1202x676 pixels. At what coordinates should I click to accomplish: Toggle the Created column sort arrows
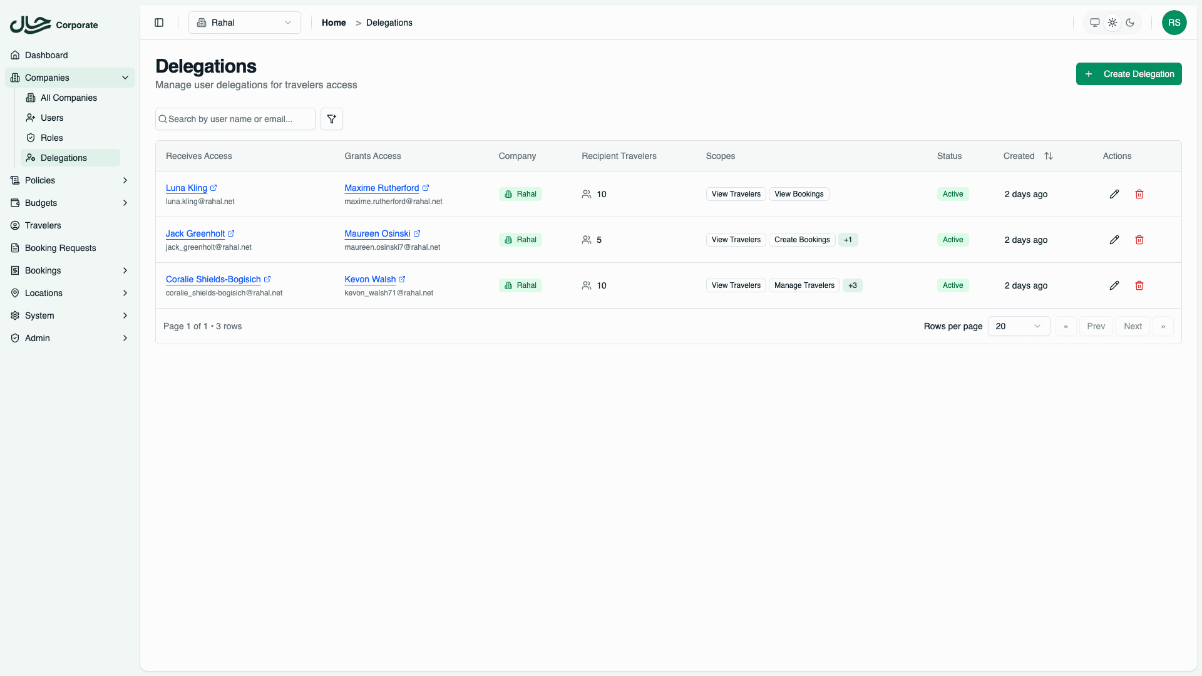click(1049, 156)
